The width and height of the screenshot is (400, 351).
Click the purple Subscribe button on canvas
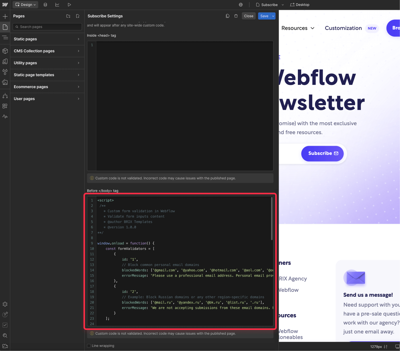click(322, 153)
